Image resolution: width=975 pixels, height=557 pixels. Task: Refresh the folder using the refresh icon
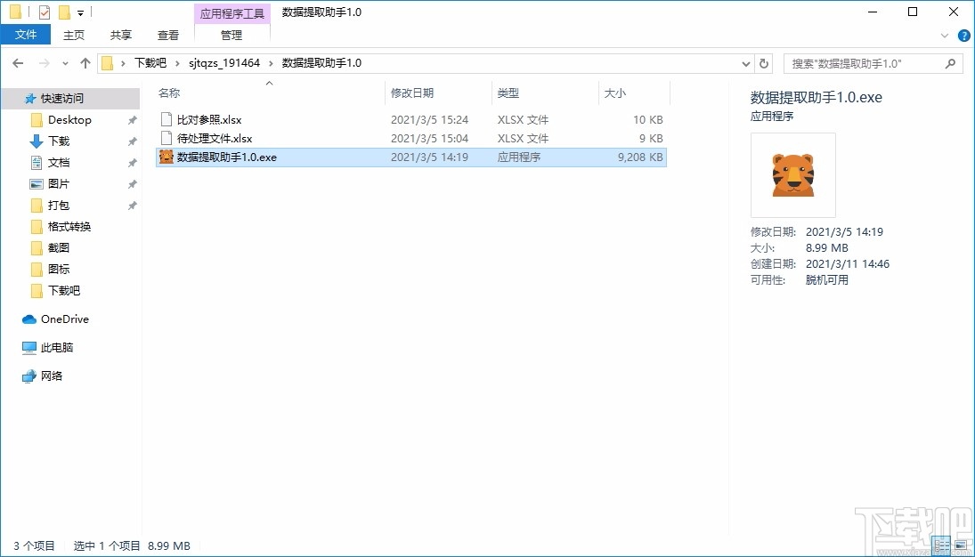pyautogui.click(x=764, y=63)
